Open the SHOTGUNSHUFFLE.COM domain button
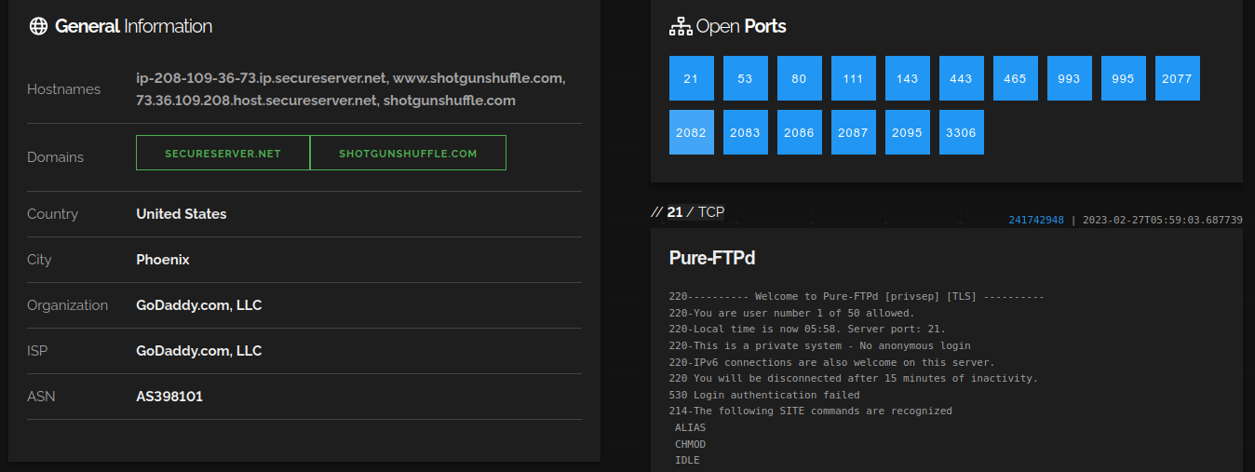 click(x=408, y=153)
